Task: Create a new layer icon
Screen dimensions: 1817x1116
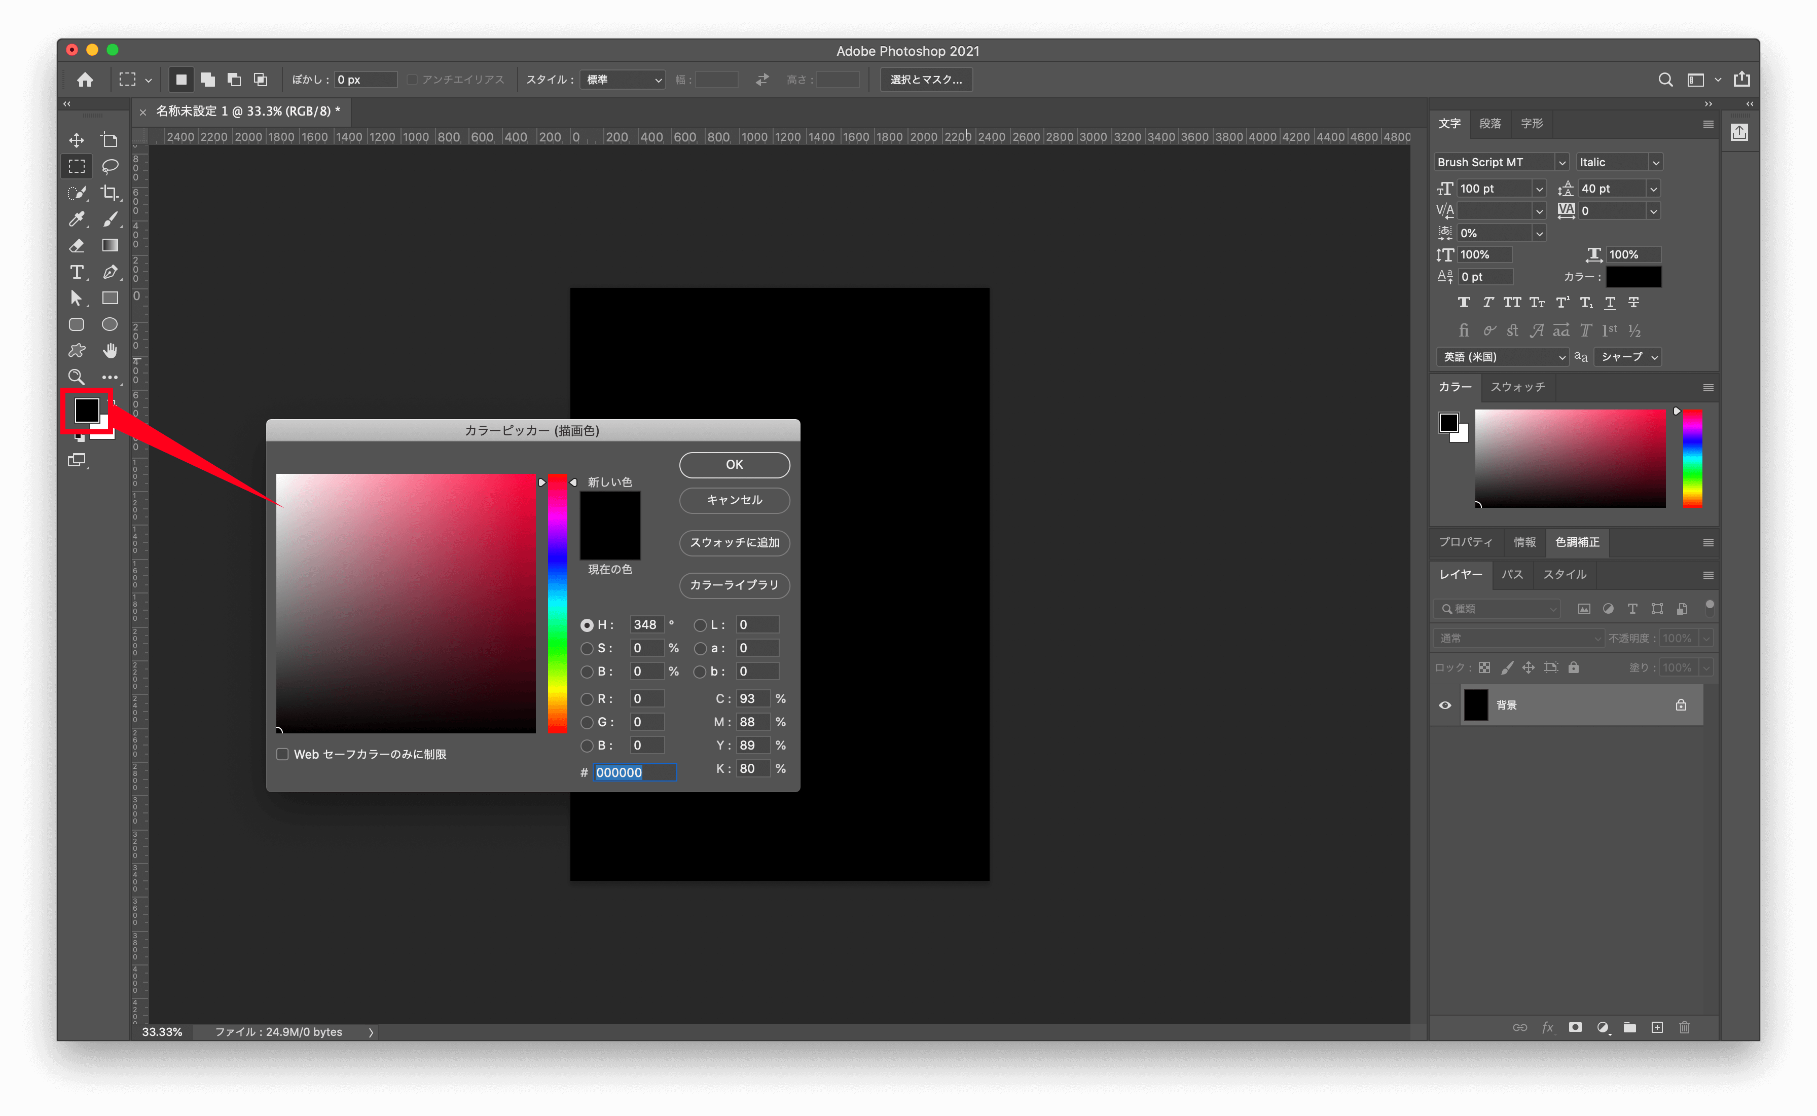Action: [1657, 1028]
